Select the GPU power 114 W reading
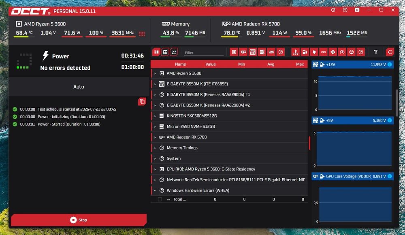Screen dimensions: 405x235 tap(279, 33)
